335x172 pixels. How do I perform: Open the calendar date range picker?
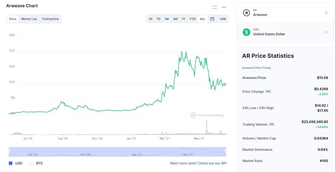[212, 19]
